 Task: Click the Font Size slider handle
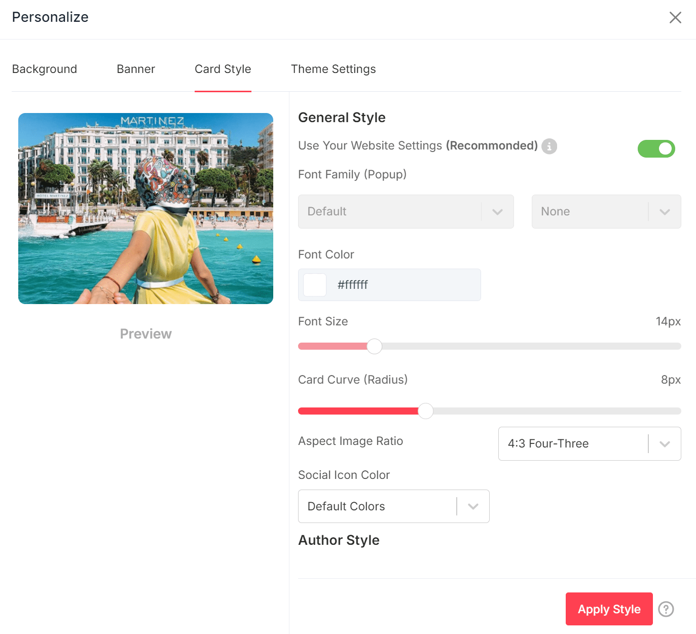[x=374, y=346]
